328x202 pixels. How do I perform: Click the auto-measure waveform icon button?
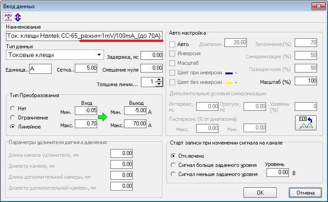[306, 123]
